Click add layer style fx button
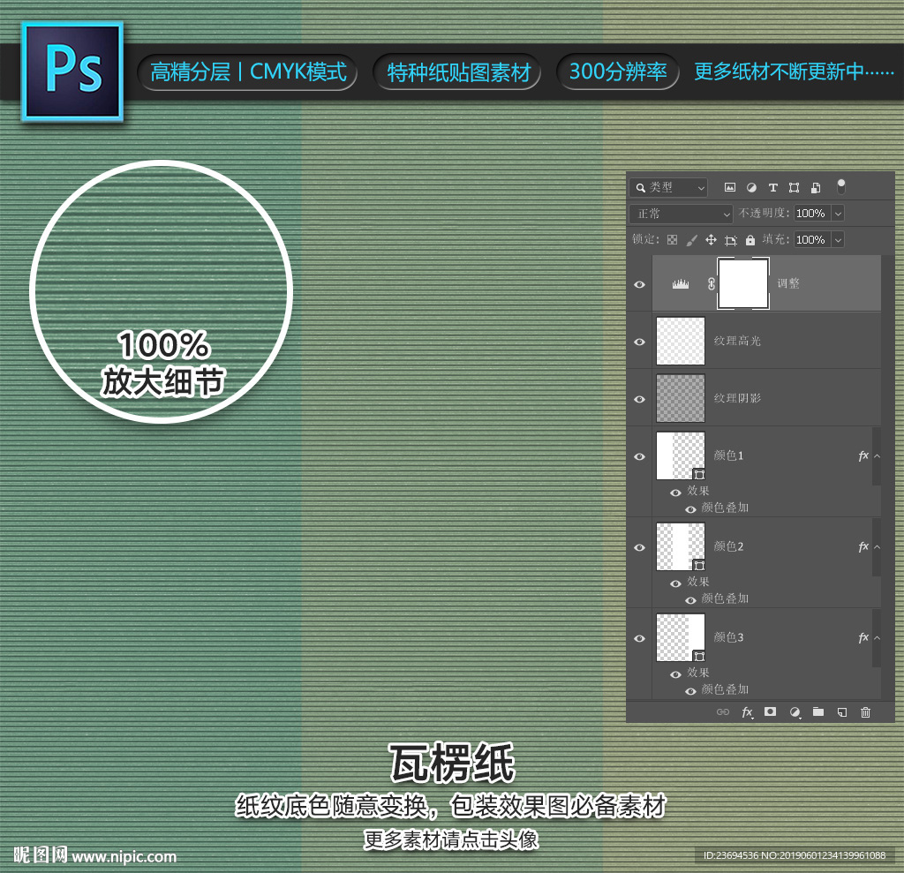 click(x=747, y=712)
